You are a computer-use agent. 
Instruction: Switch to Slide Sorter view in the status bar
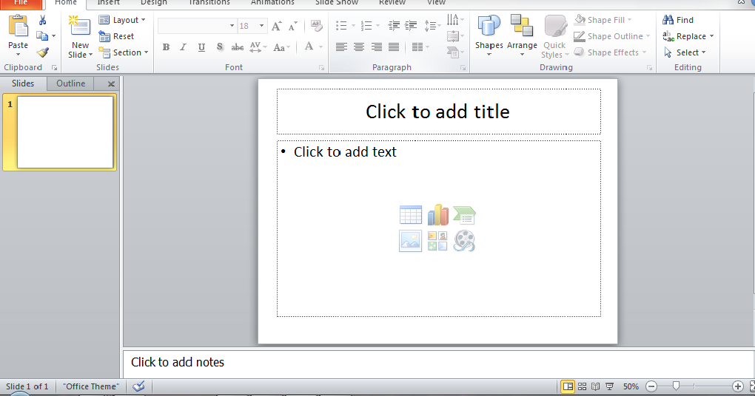click(x=582, y=386)
